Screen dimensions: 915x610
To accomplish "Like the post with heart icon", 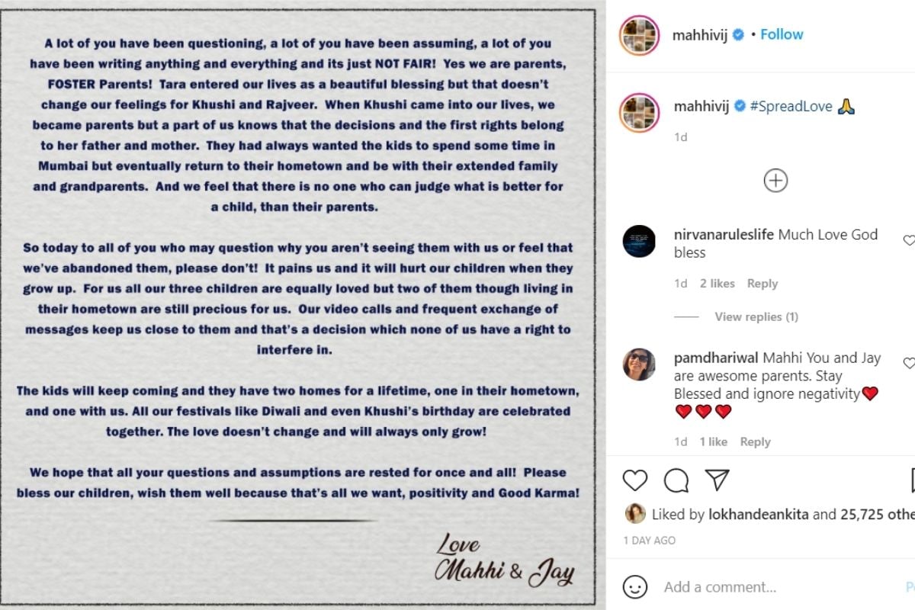I will point(634,480).
